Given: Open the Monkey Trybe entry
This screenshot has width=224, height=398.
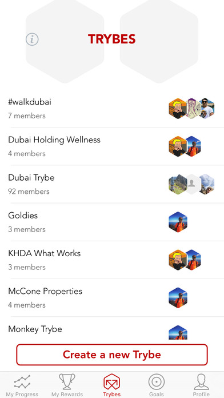Looking at the screenshot, I should tap(112, 329).
